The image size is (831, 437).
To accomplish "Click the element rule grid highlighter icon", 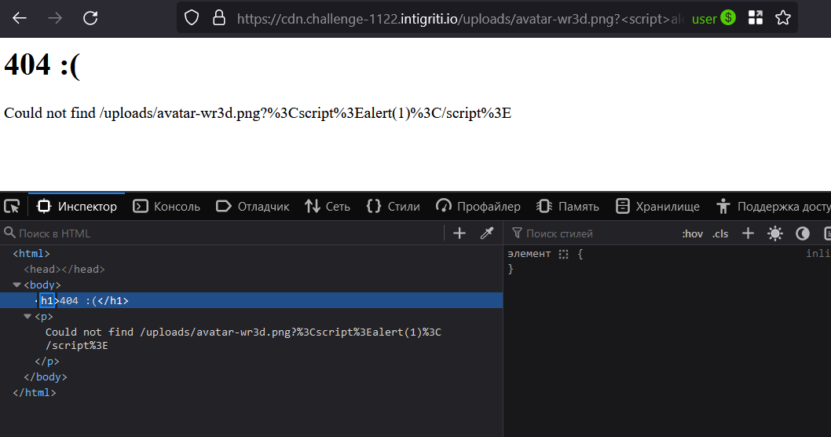I will click(x=563, y=254).
